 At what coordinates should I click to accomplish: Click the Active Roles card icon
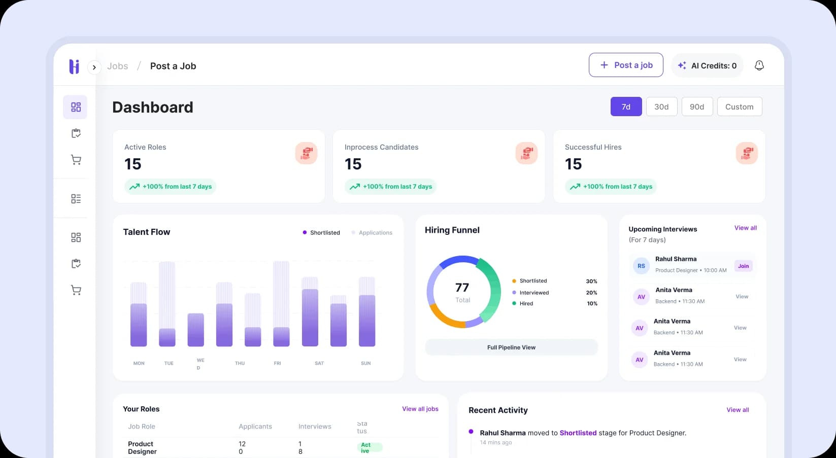tap(306, 153)
